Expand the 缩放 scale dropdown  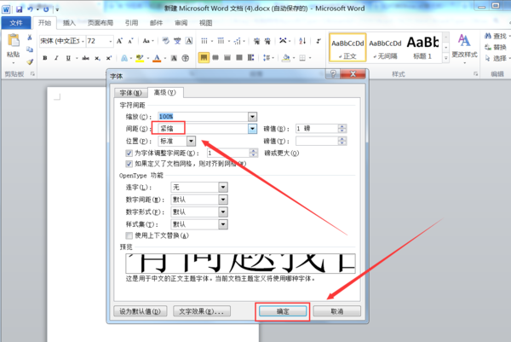click(x=253, y=117)
